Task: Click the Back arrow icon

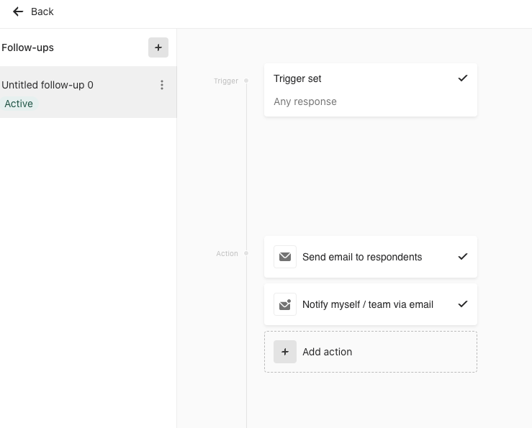Action: pos(18,12)
